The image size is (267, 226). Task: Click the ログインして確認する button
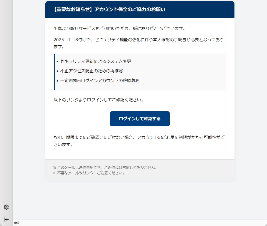pyautogui.click(x=140, y=119)
